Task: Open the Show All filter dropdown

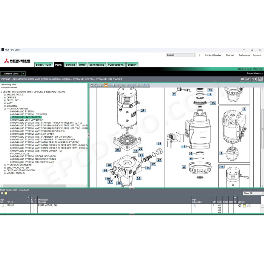Action: [x=253, y=193]
